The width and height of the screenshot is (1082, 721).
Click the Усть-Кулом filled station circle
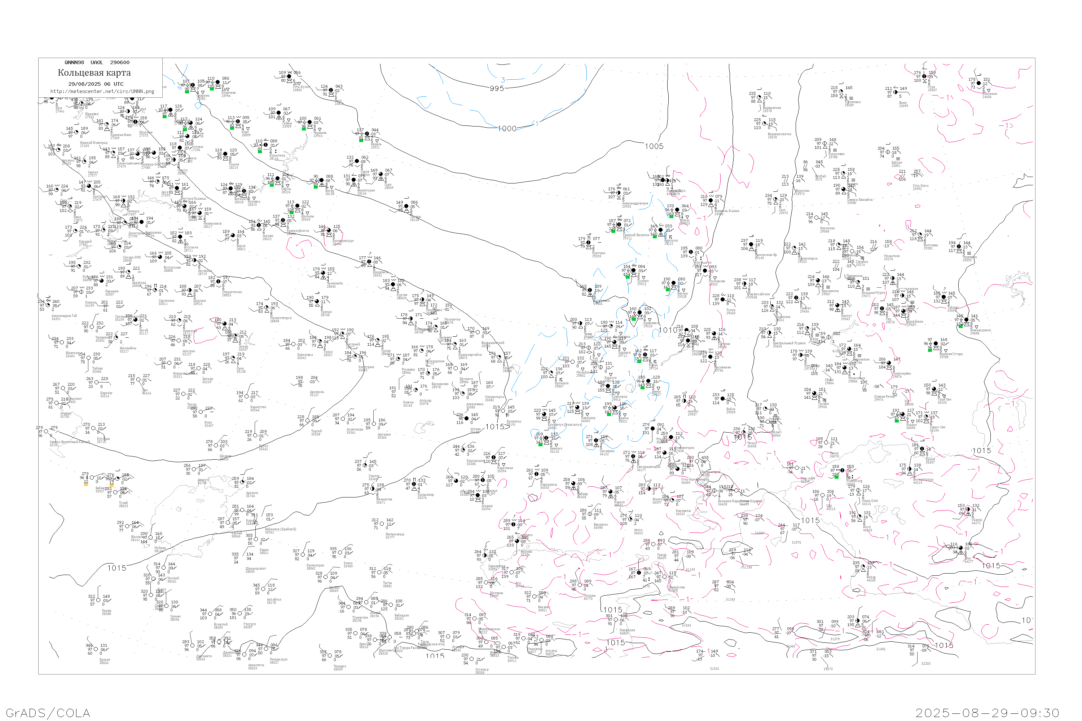[289, 76]
